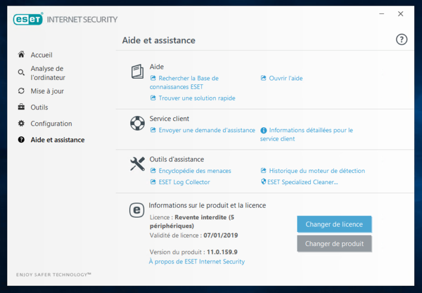Open the Encyclopédie des menaces link
422x293 pixels.
click(195, 171)
